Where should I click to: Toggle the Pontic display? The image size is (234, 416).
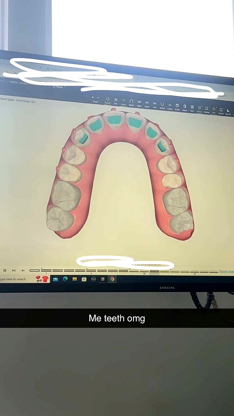pos(221,110)
